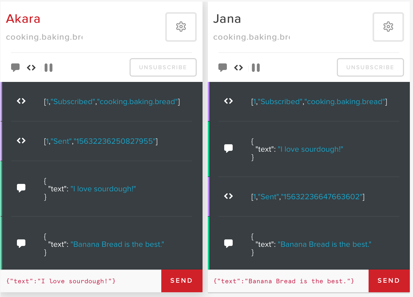The image size is (413, 297).
Task: Toggle code events filter in Jana panel
Action: pos(238,68)
